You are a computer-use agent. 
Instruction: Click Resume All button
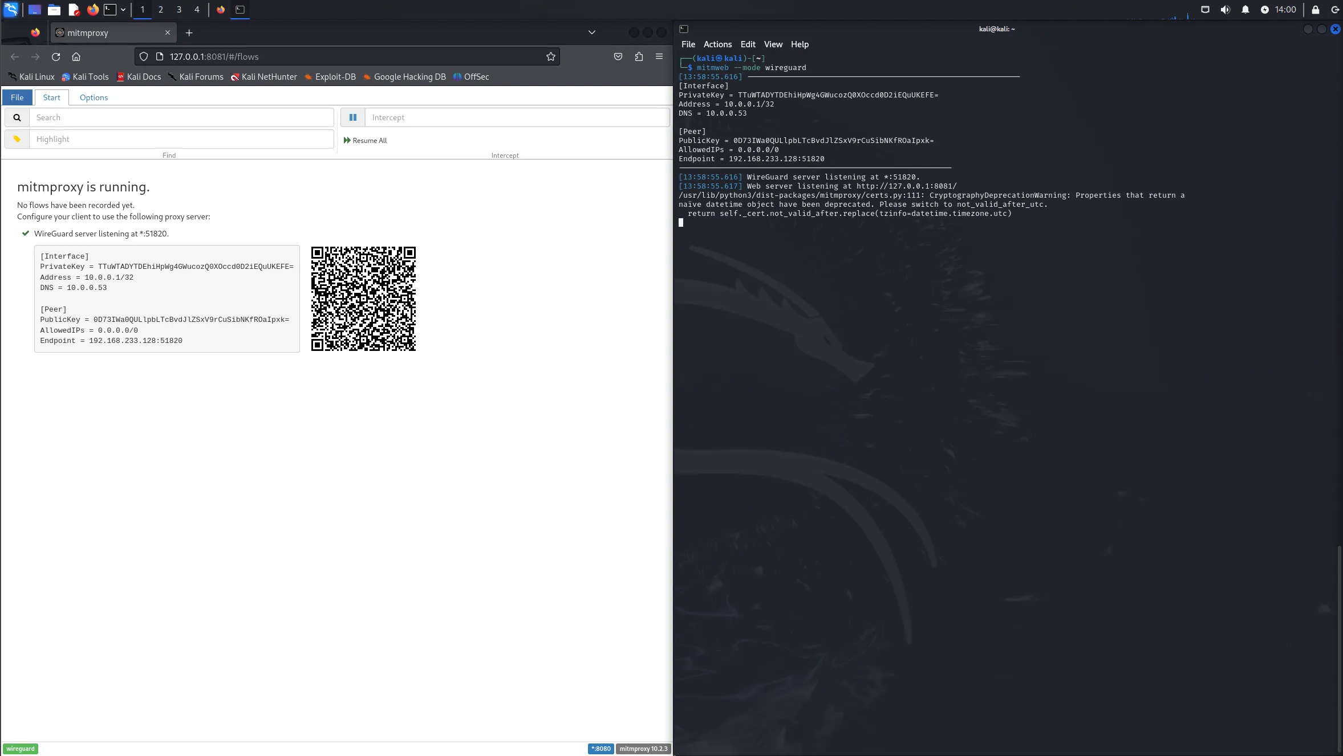point(365,141)
